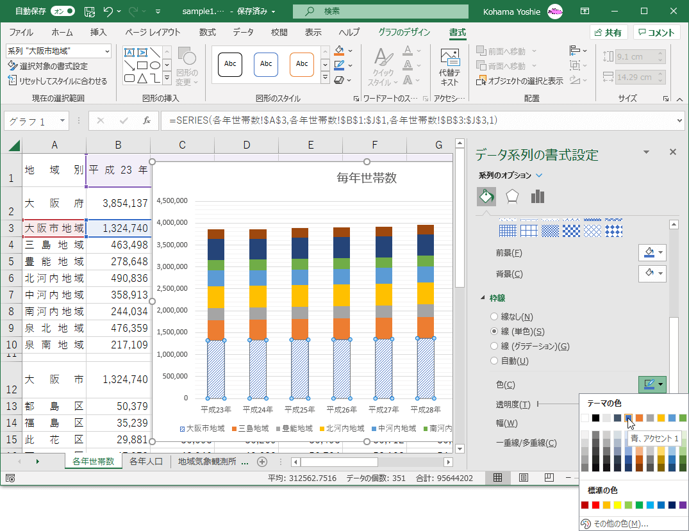Open the Chart Design ribbon tab

pyautogui.click(x=404, y=33)
